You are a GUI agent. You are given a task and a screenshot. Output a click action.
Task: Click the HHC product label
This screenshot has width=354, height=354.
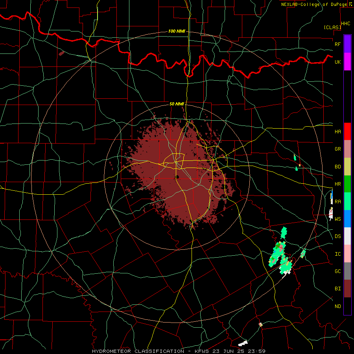pyautogui.click(x=346, y=24)
